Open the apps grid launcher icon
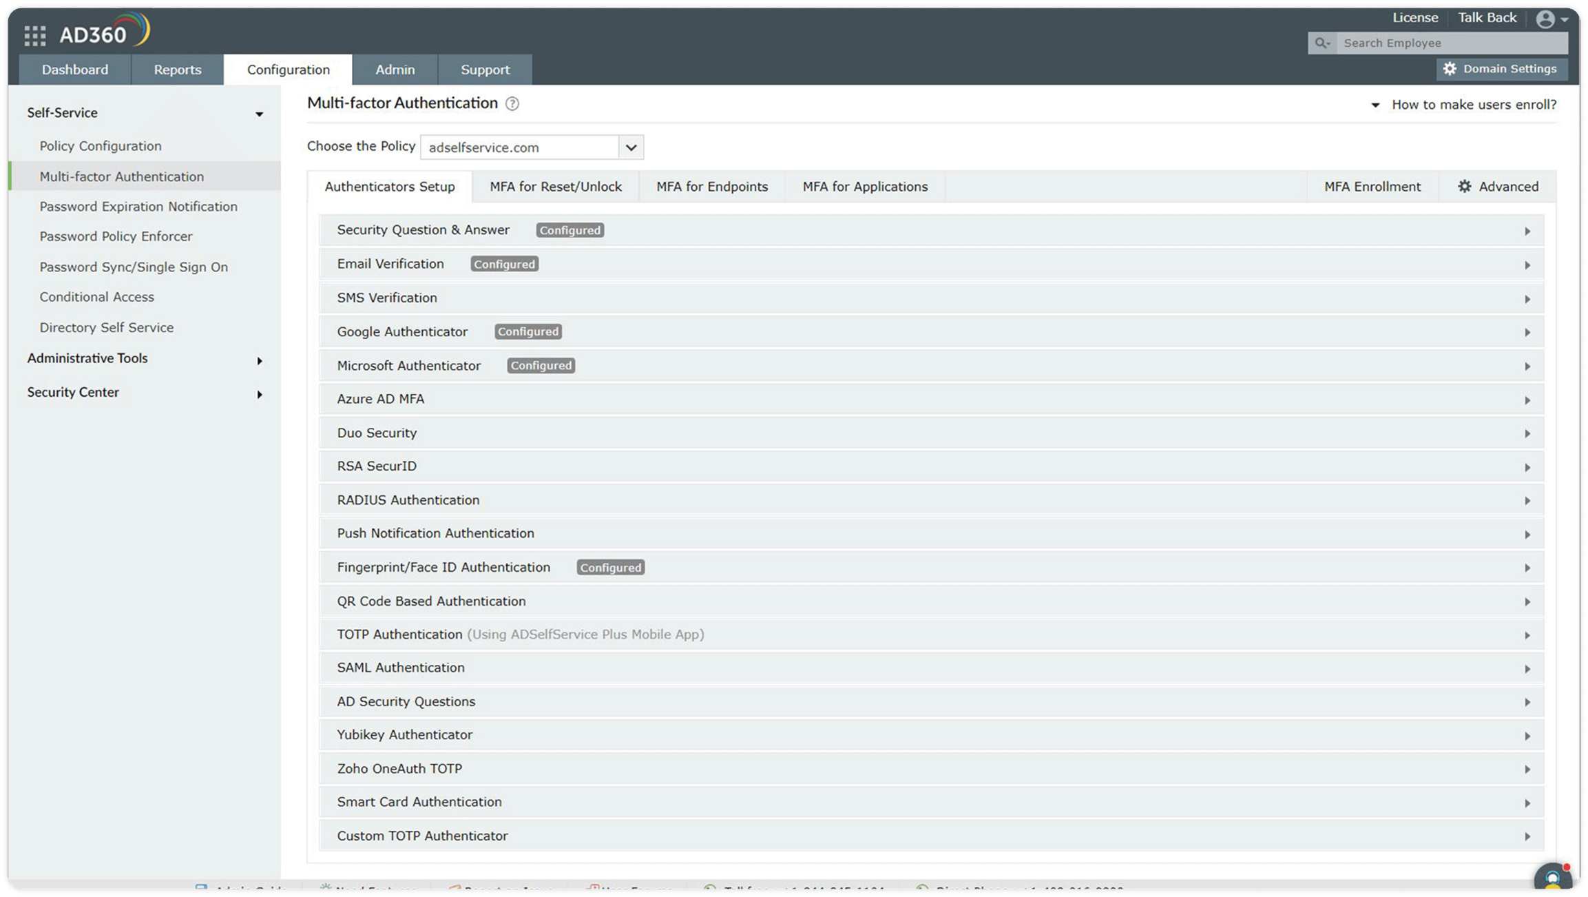This screenshot has width=1588, height=897. [34, 35]
